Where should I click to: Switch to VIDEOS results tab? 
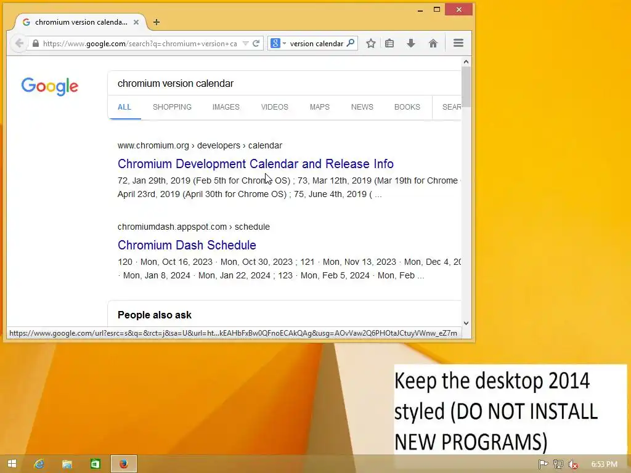coord(274,107)
